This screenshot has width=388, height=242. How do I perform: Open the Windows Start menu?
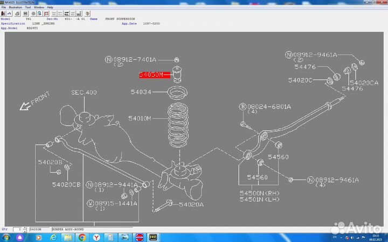coord(5,237)
